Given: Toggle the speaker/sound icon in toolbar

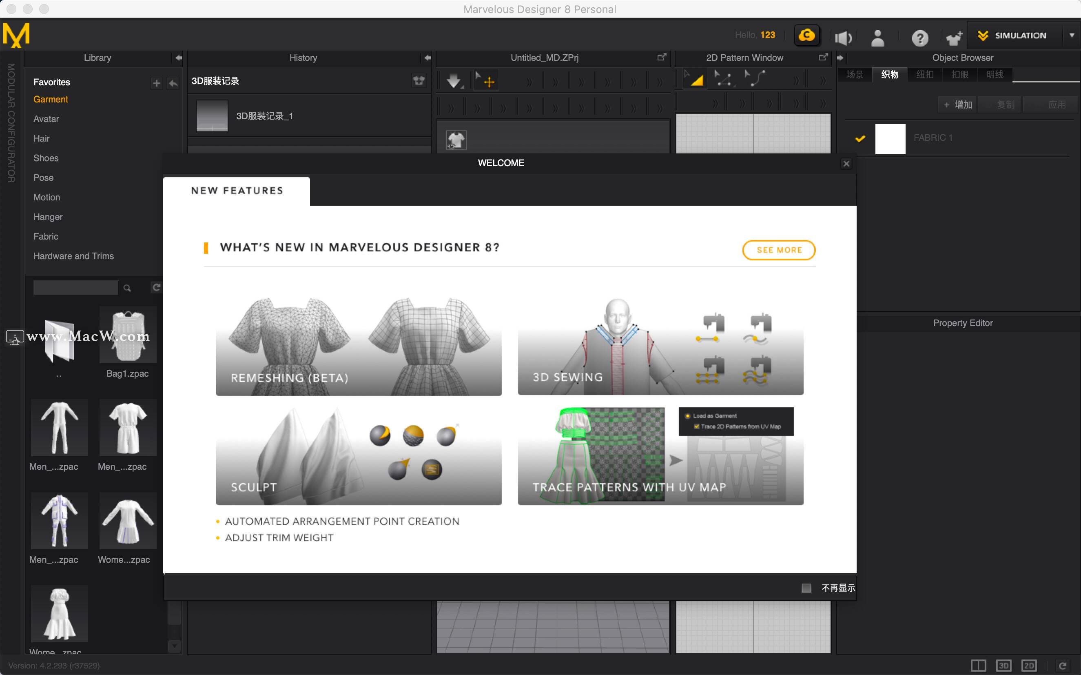Looking at the screenshot, I should point(844,36).
